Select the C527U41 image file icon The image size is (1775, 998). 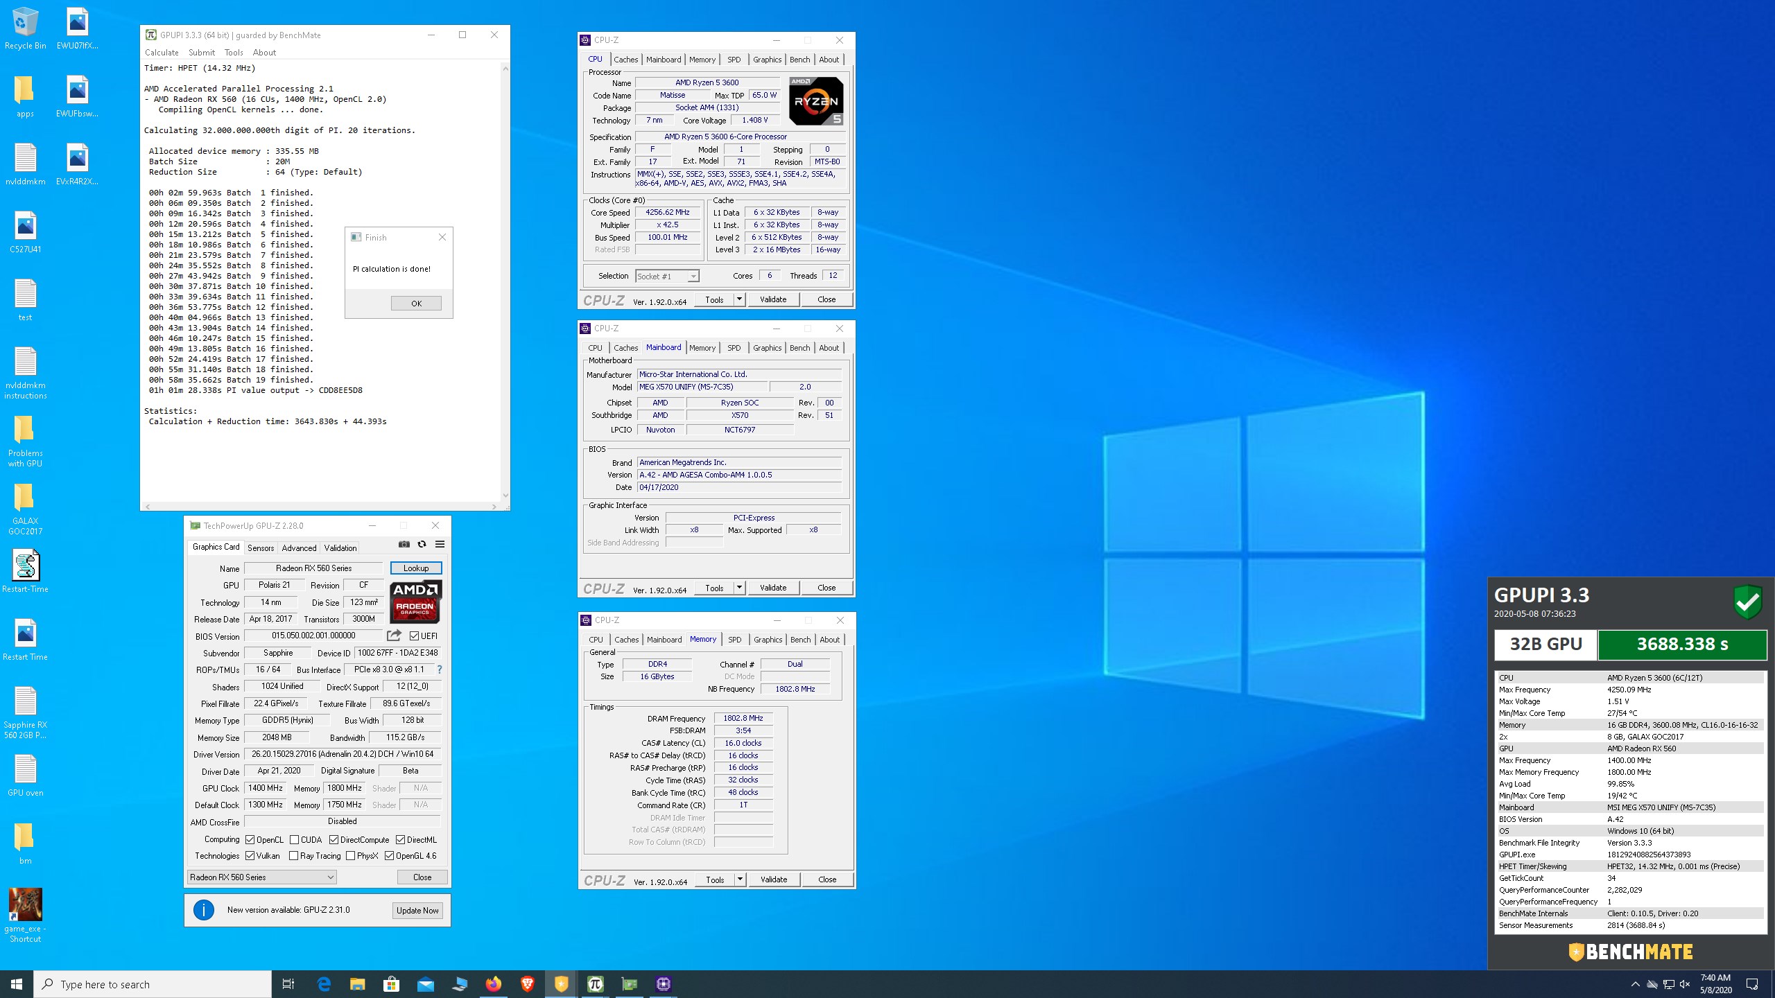(x=25, y=231)
